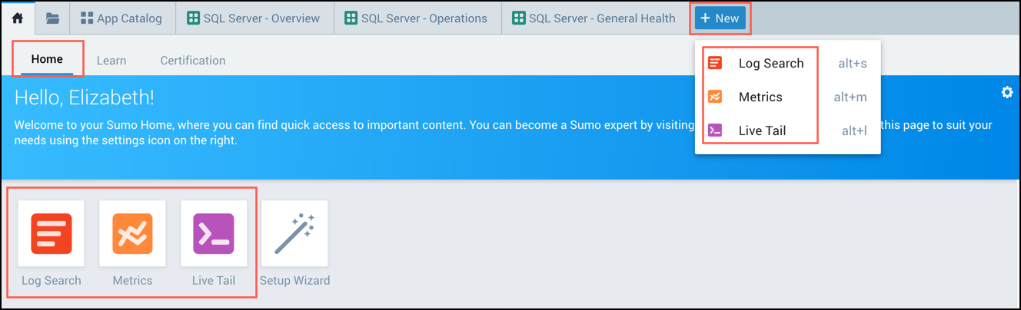
Task: Select the Learn sub-tab
Action: coord(111,61)
